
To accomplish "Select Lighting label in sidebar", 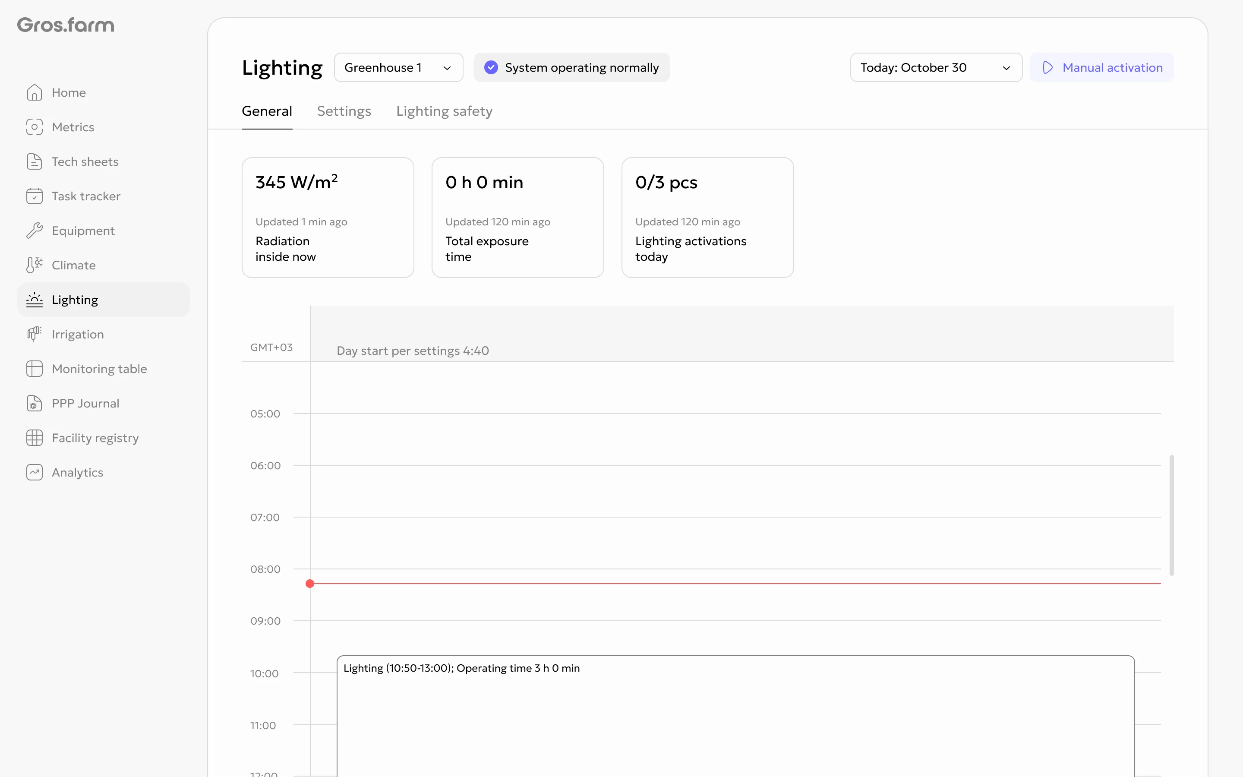I will (x=75, y=300).
